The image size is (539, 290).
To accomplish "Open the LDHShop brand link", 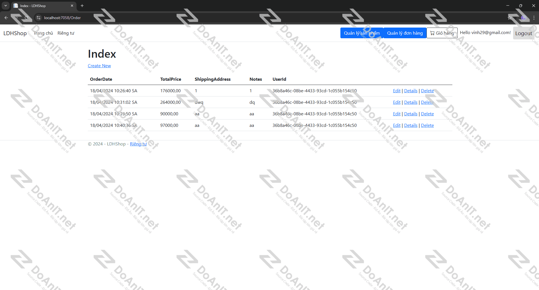I will coord(15,33).
